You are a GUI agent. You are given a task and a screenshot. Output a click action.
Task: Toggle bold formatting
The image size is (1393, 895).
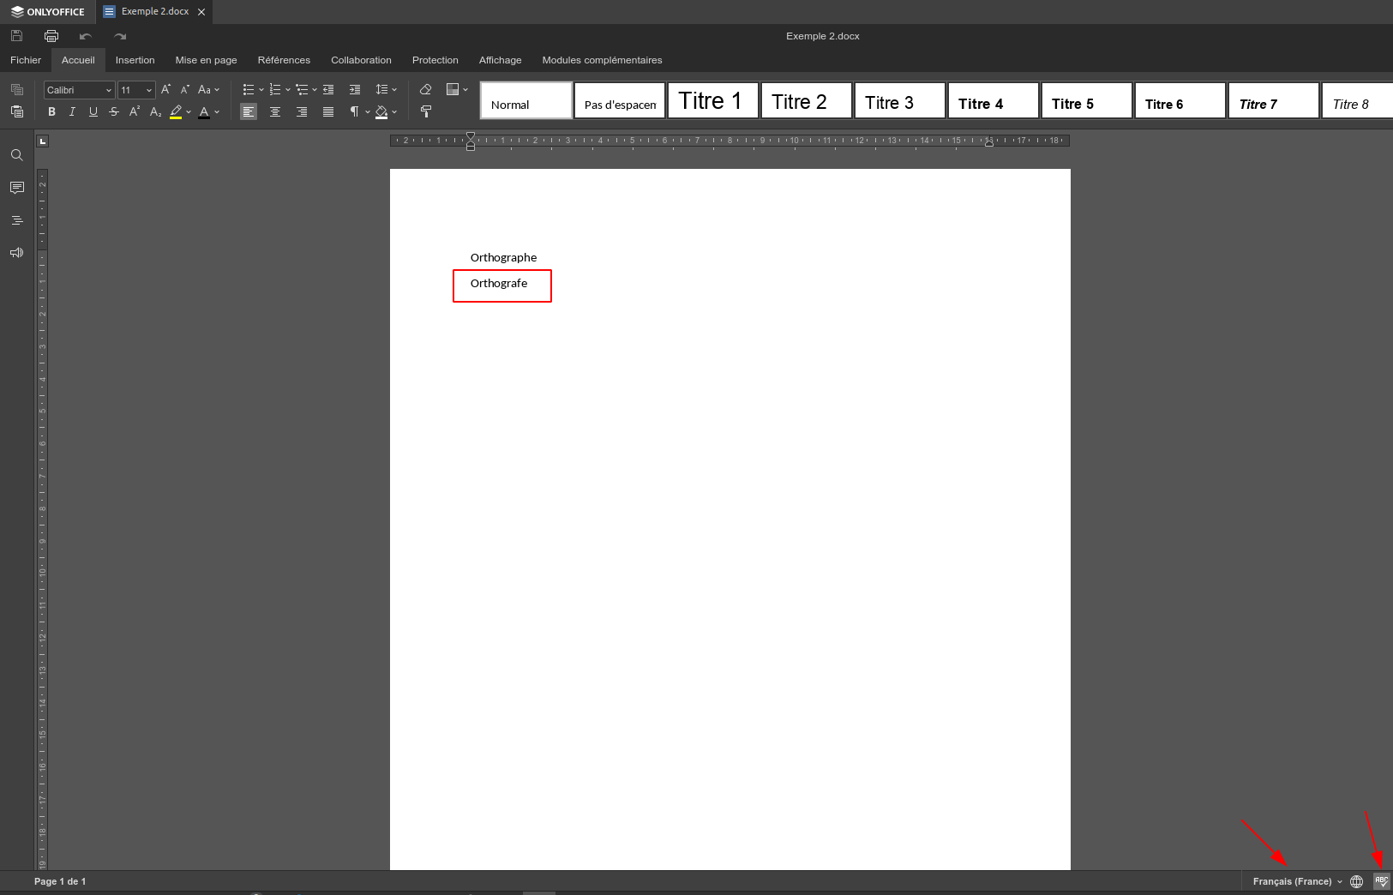click(x=51, y=111)
